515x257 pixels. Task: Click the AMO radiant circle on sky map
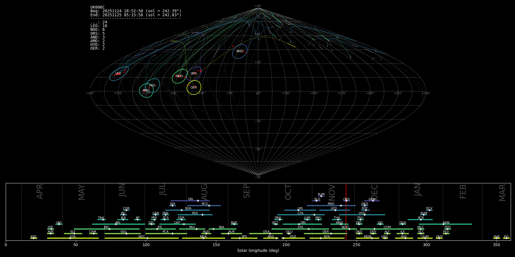tap(146, 91)
